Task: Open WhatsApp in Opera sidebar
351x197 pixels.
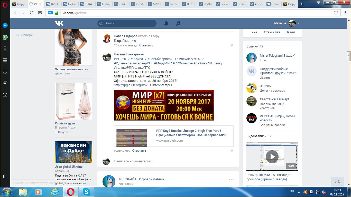Action: pyautogui.click(x=5, y=37)
